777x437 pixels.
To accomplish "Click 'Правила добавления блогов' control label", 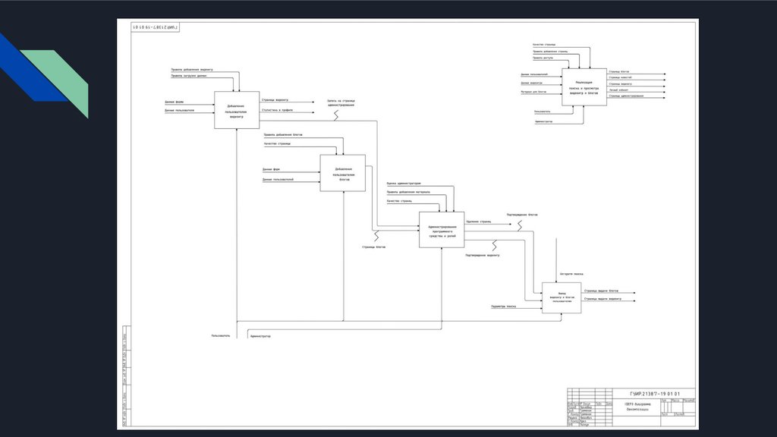I will 283,135.
